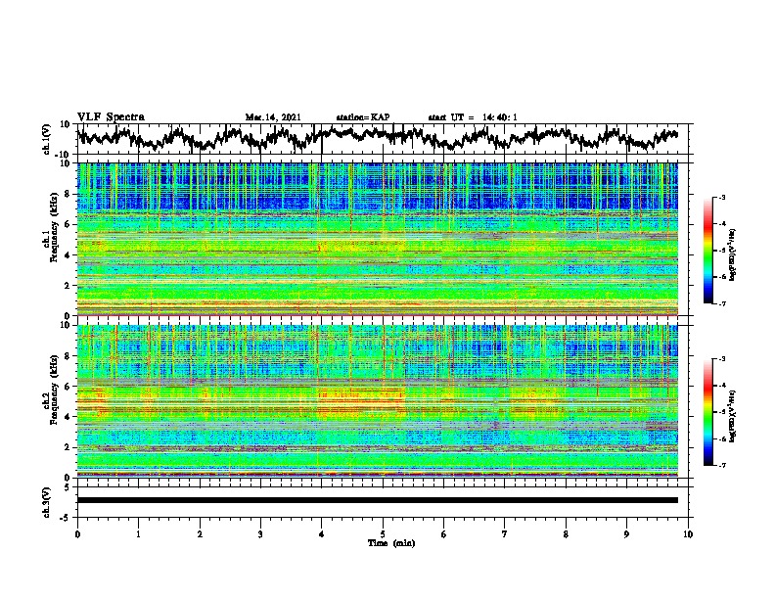Select the date text "Mar.14, 2021"
This screenshot has height=599, width=775.
point(273,117)
